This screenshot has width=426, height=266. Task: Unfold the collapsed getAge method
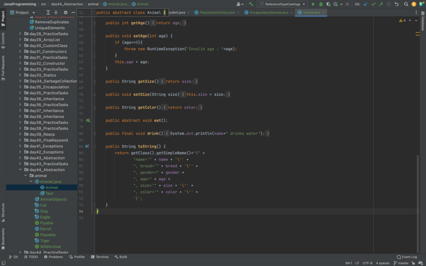[95, 23]
